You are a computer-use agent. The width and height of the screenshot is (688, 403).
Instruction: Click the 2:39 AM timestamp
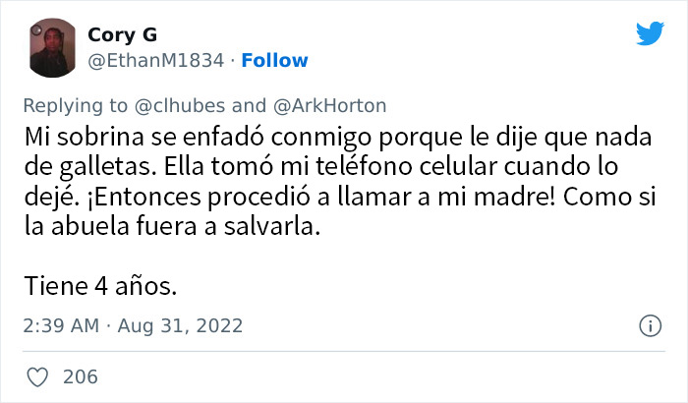pyautogui.click(x=61, y=325)
